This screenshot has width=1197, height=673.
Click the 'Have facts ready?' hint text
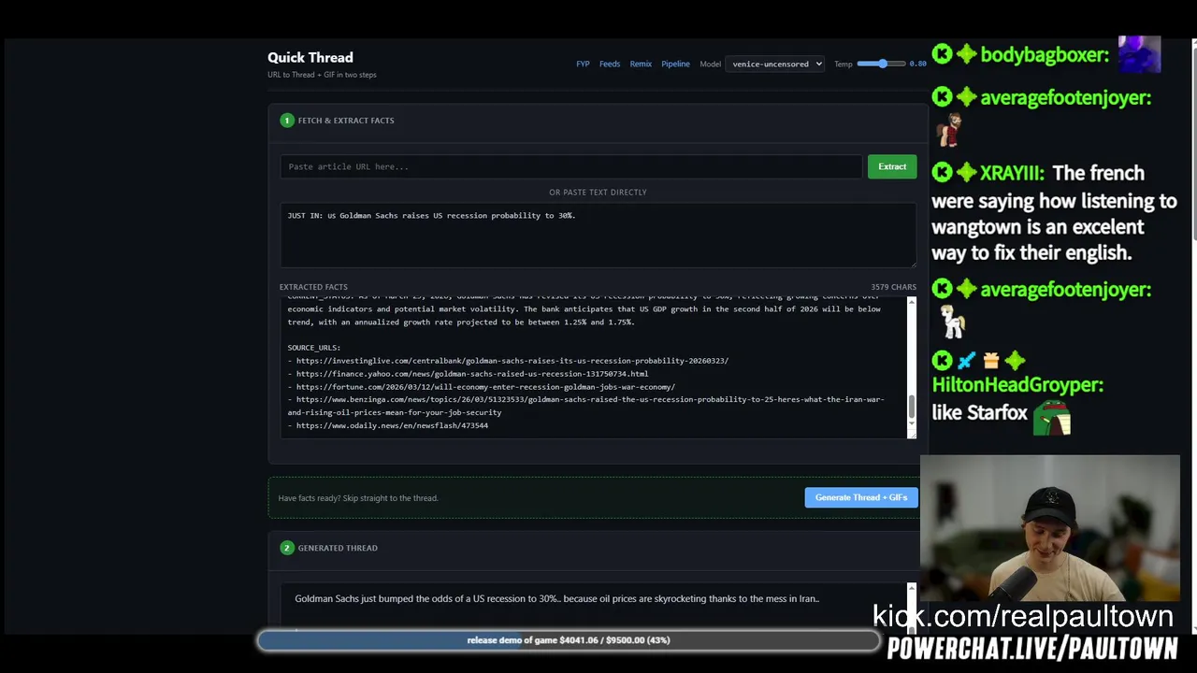[x=358, y=498]
